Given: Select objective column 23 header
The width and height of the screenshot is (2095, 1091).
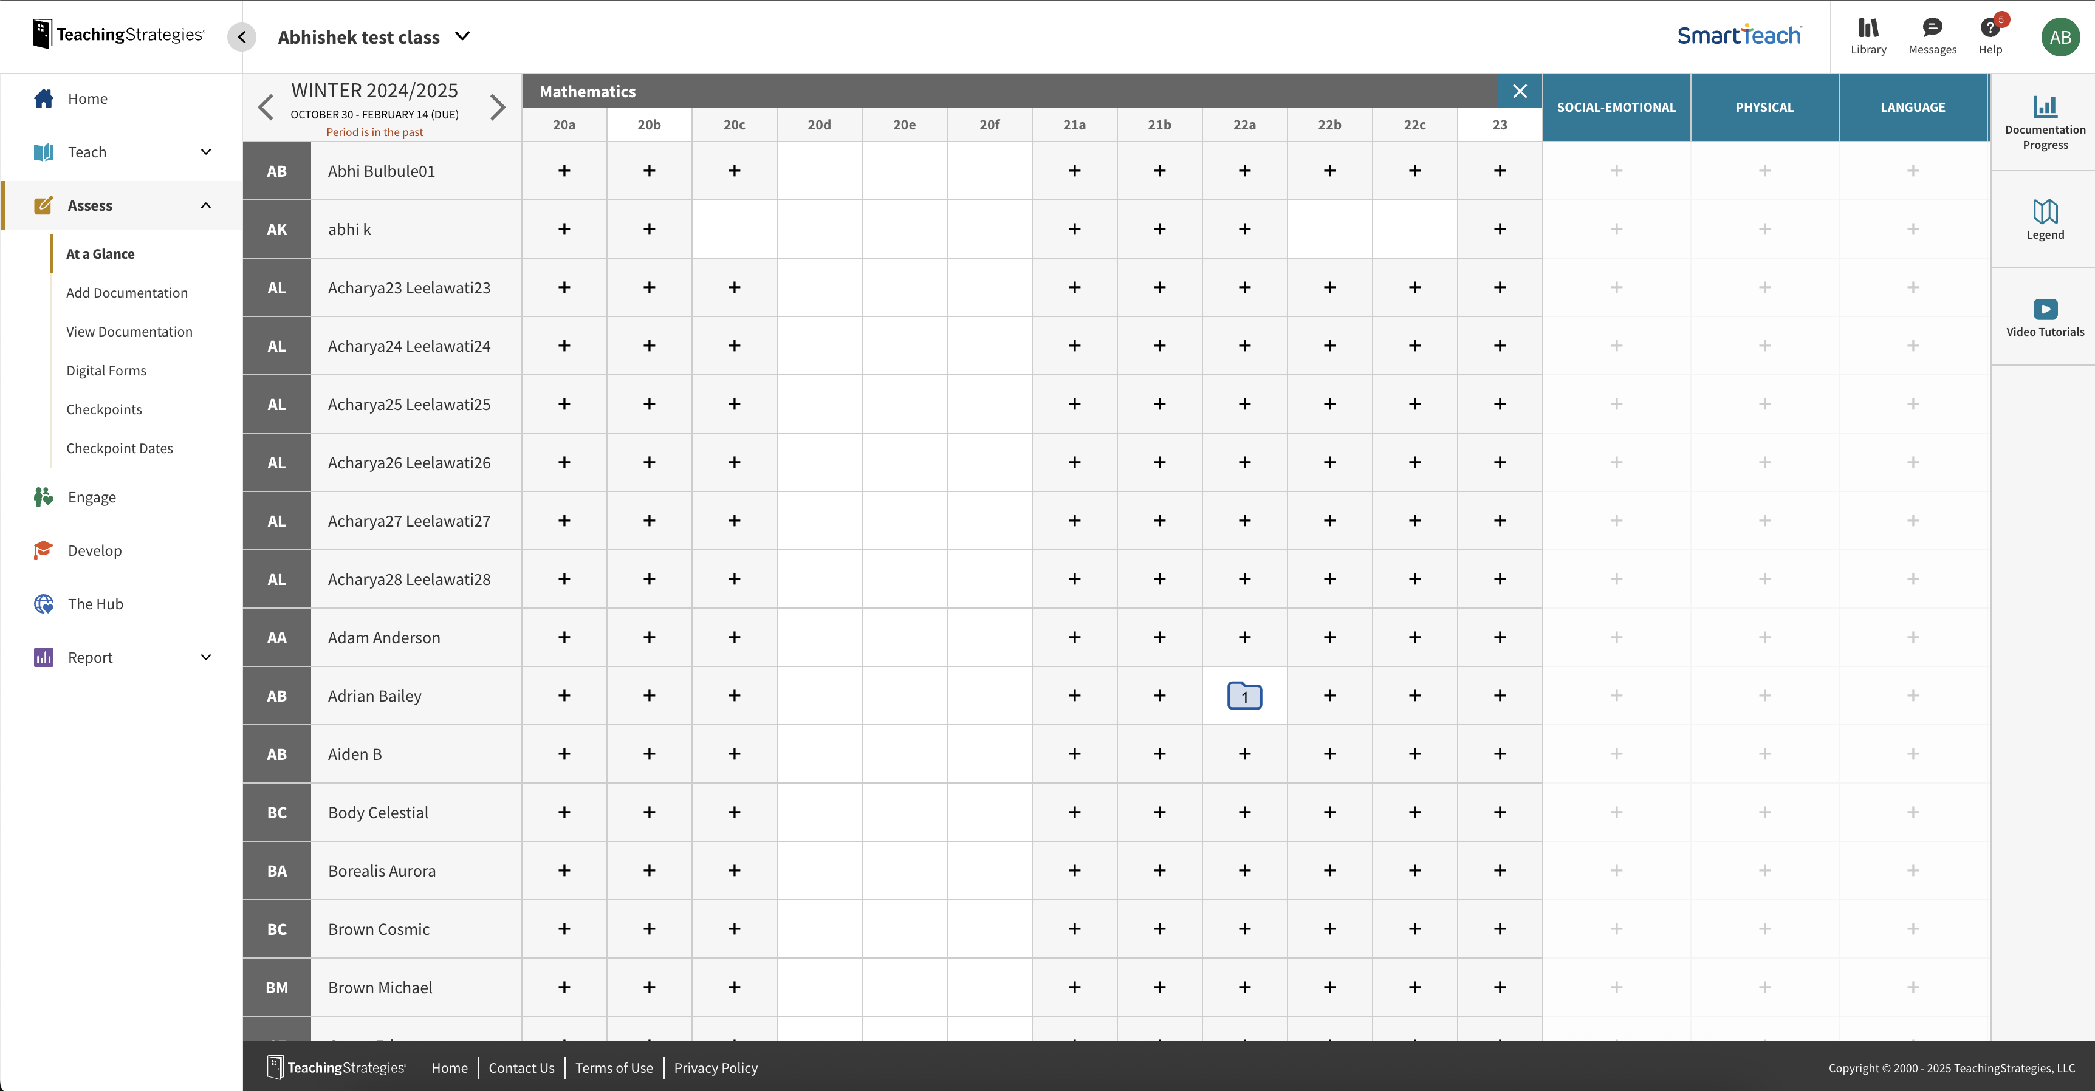Looking at the screenshot, I should click(1500, 125).
